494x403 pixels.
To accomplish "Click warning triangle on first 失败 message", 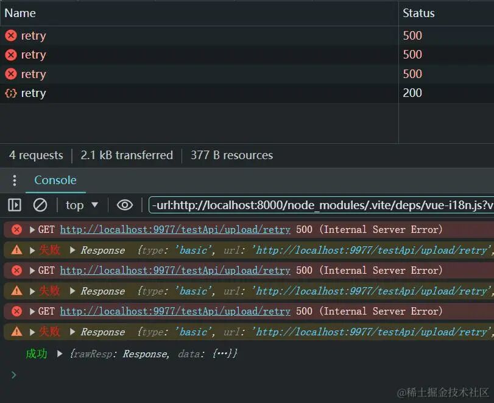I will tap(16, 250).
